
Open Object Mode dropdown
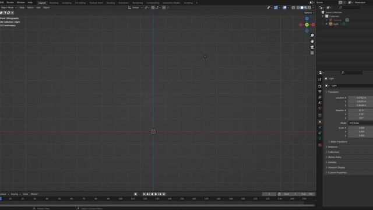click(9, 8)
